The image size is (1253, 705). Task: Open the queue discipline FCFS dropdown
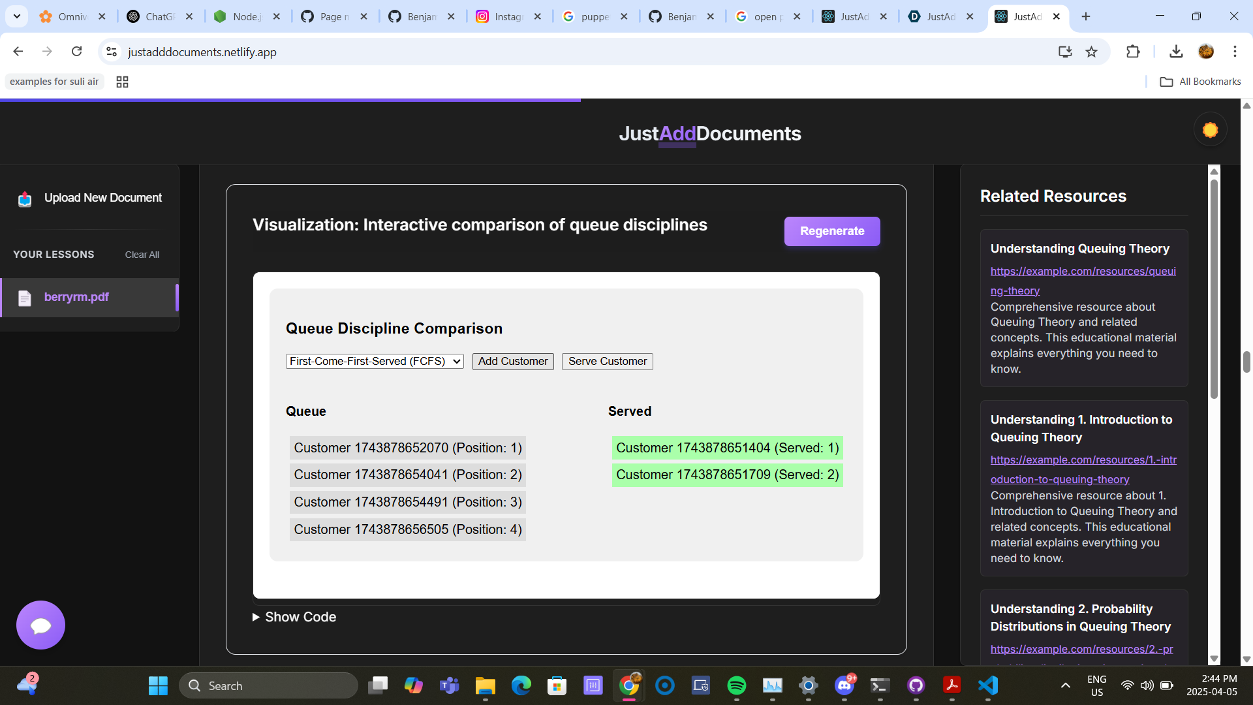coord(375,362)
